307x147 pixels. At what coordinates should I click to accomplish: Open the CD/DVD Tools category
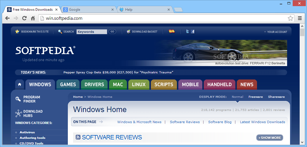(32, 143)
